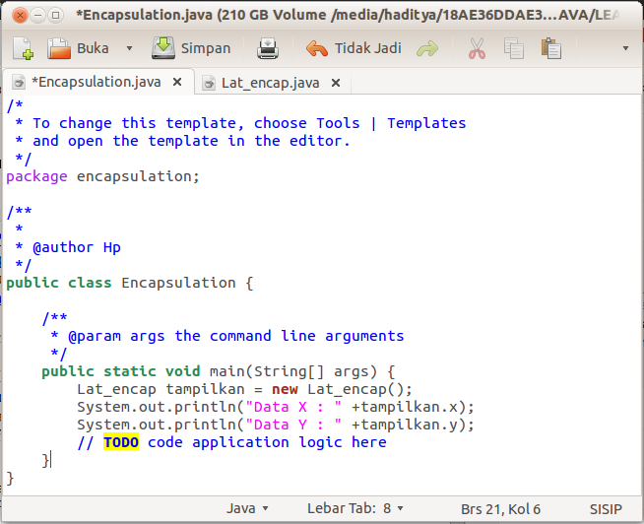The width and height of the screenshot is (644, 524).
Task: Click the file icon on the Lat_encap.java tab
Action: (209, 83)
